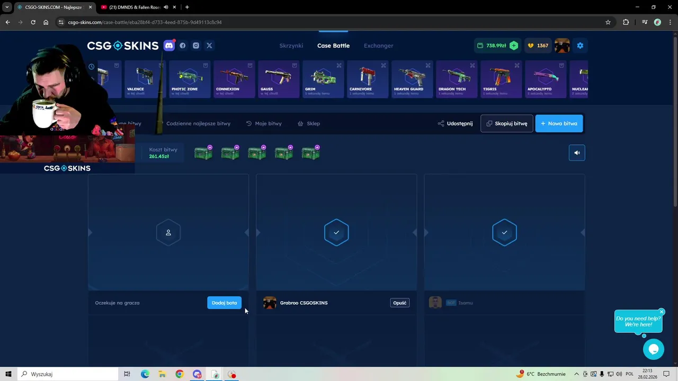Toggle the battle sound speaker button
678x381 pixels.
point(577,153)
